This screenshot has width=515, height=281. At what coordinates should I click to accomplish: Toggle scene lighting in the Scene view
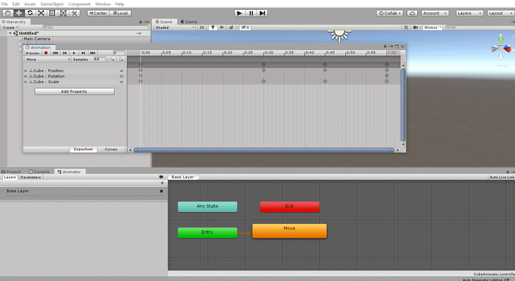click(213, 27)
